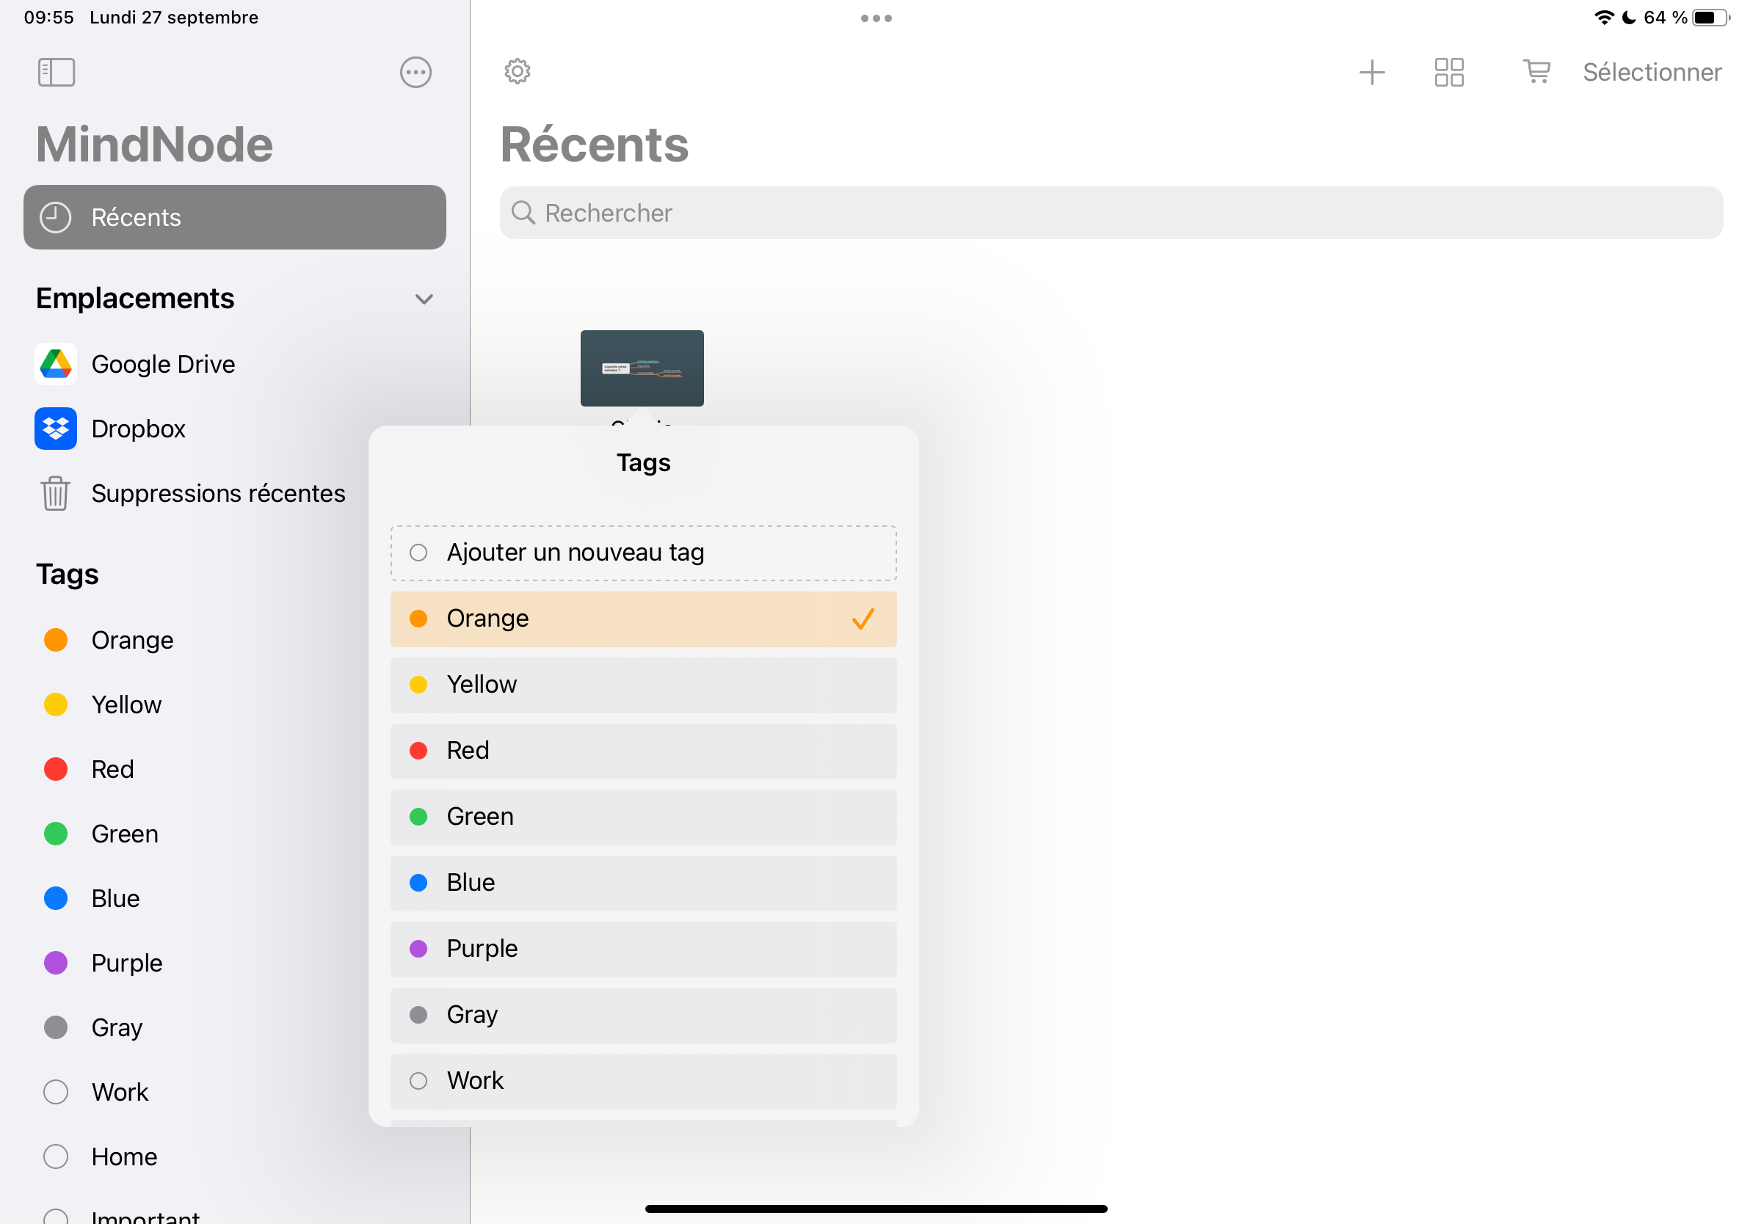Click the Rechercher search field
Viewport: 1753px width, 1224px height.
click(x=1111, y=213)
